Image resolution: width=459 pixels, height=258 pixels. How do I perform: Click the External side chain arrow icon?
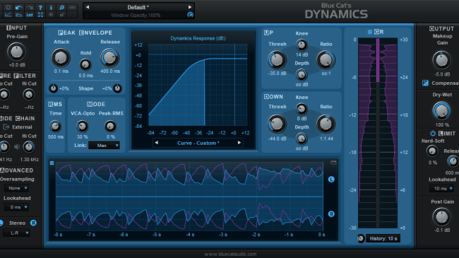[x=6, y=127]
